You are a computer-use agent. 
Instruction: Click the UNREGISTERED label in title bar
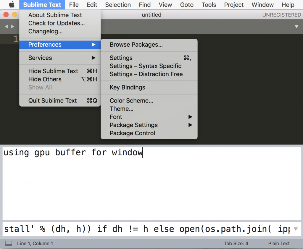tap(282, 15)
